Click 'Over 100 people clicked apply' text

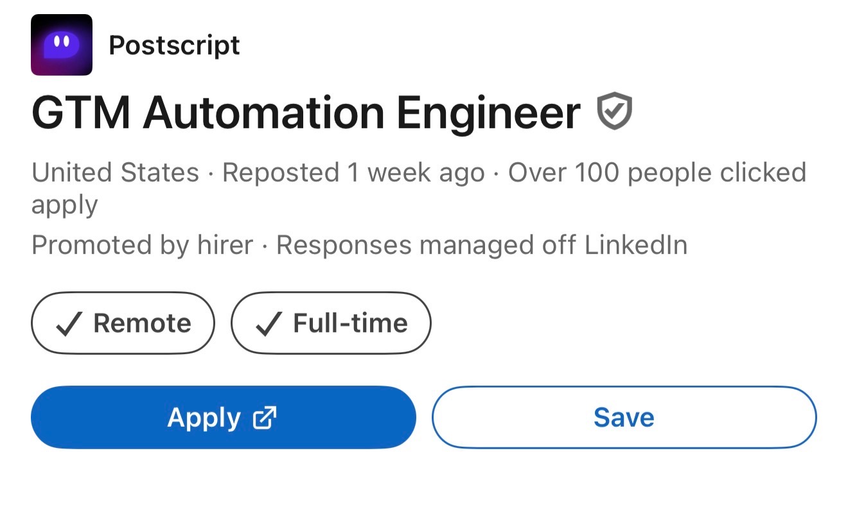coord(657,173)
